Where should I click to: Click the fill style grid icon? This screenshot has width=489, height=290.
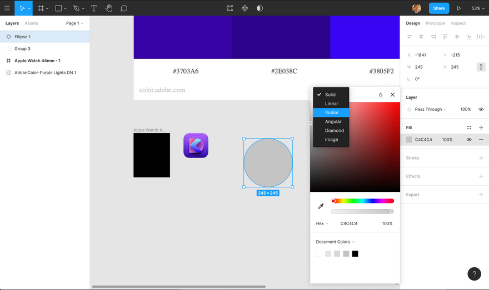469,128
